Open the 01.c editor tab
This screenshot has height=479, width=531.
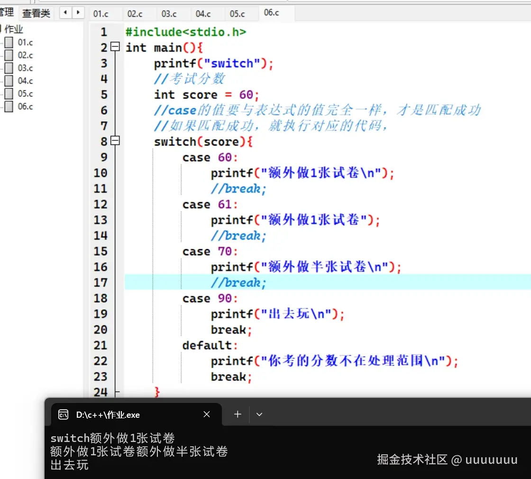(101, 14)
